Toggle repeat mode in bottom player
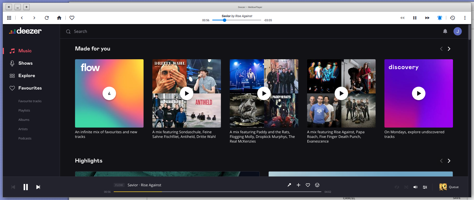Image resolution: width=474 pixels, height=200 pixels. (x=397, y=187)
